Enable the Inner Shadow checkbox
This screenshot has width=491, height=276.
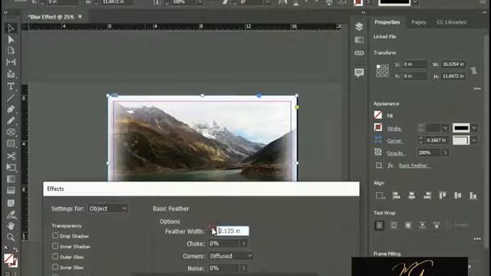55,246
